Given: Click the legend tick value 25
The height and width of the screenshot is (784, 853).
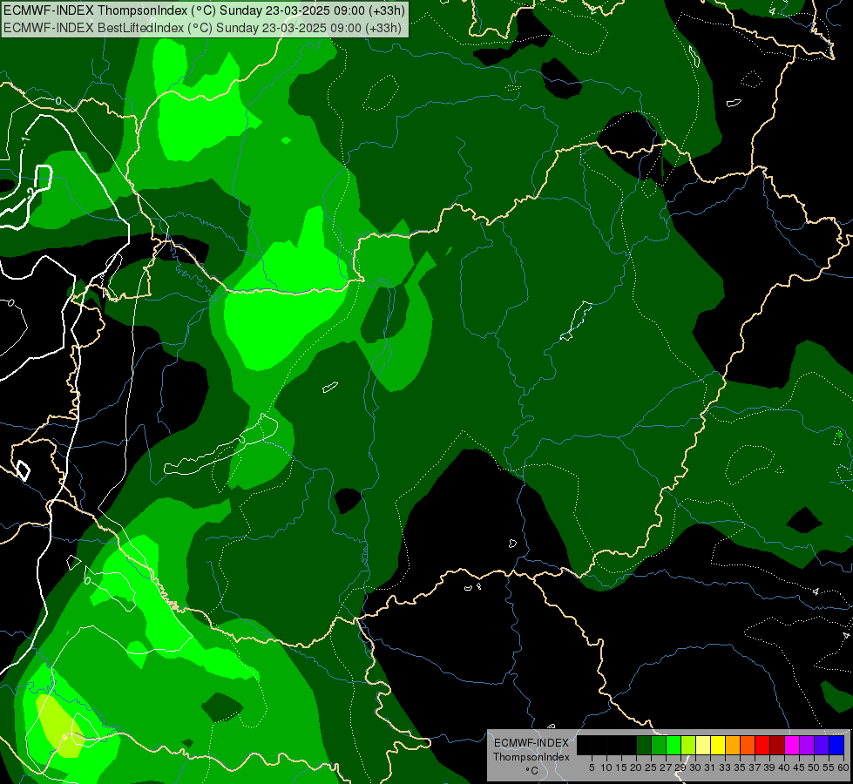Looking at the screenshot, I should coord(651,767).
